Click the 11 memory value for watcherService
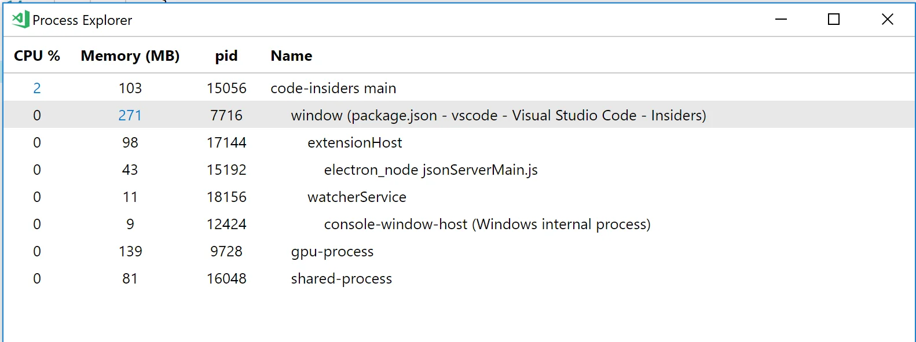Screen dimensions: 916x342 (x=130, y=197)
